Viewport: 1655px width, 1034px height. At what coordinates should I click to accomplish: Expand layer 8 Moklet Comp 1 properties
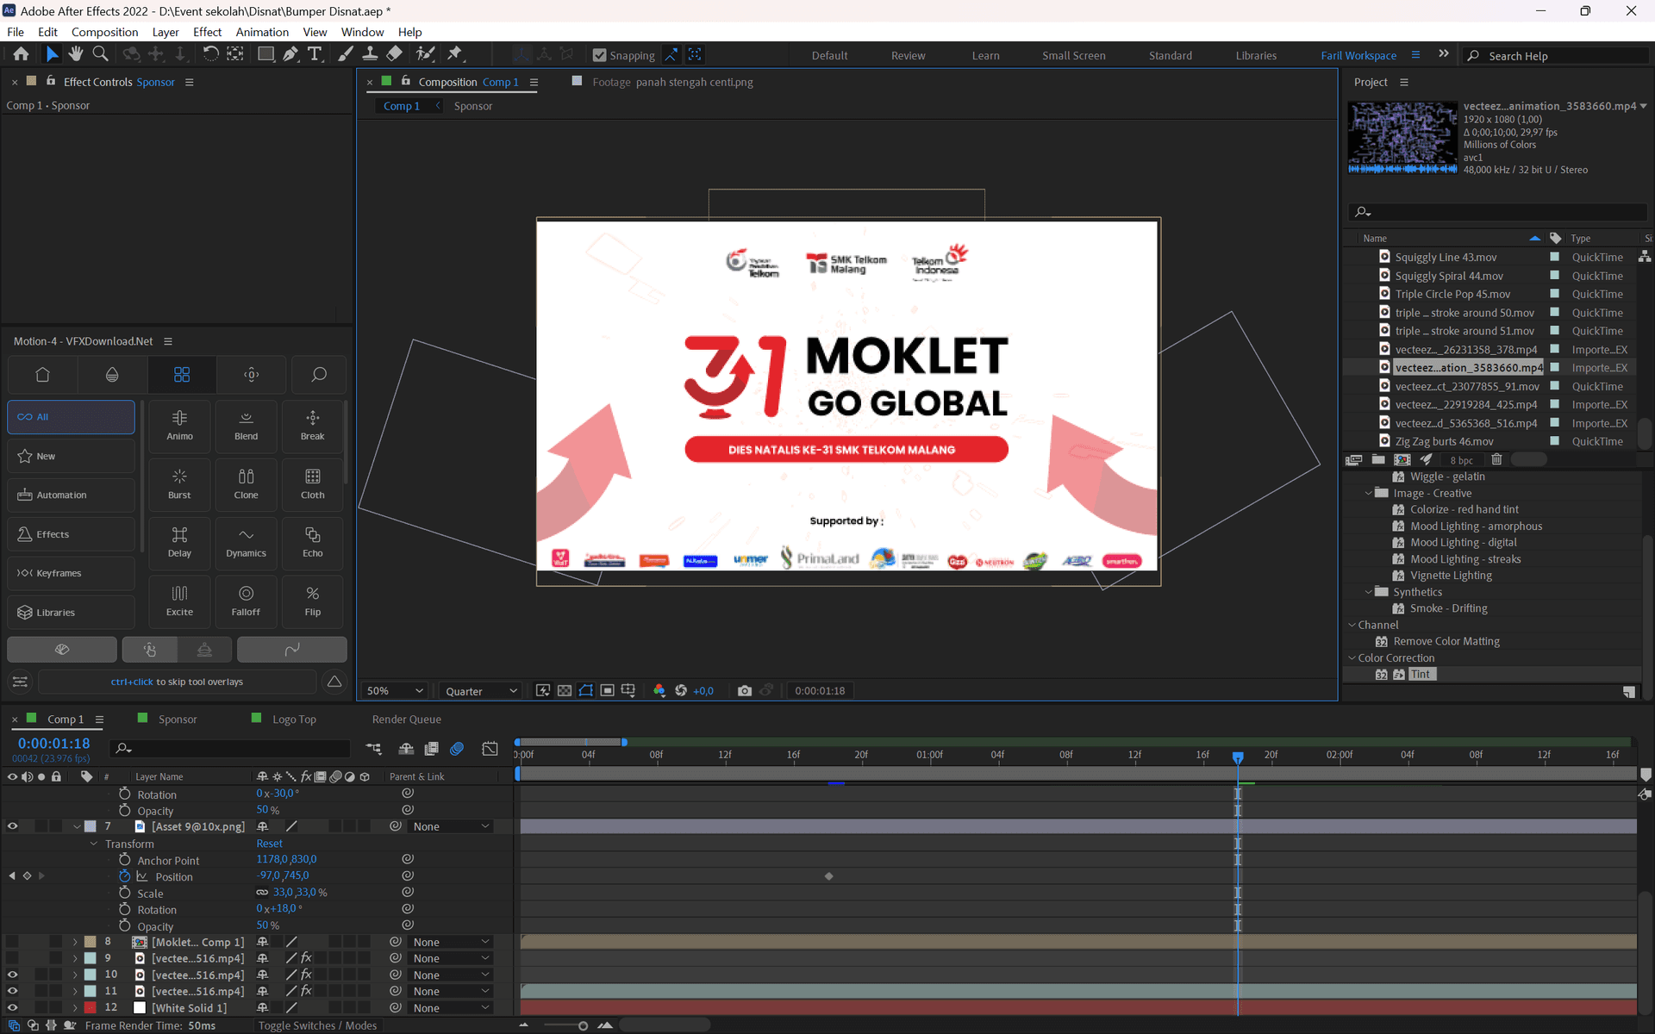(x=75, y=942)
